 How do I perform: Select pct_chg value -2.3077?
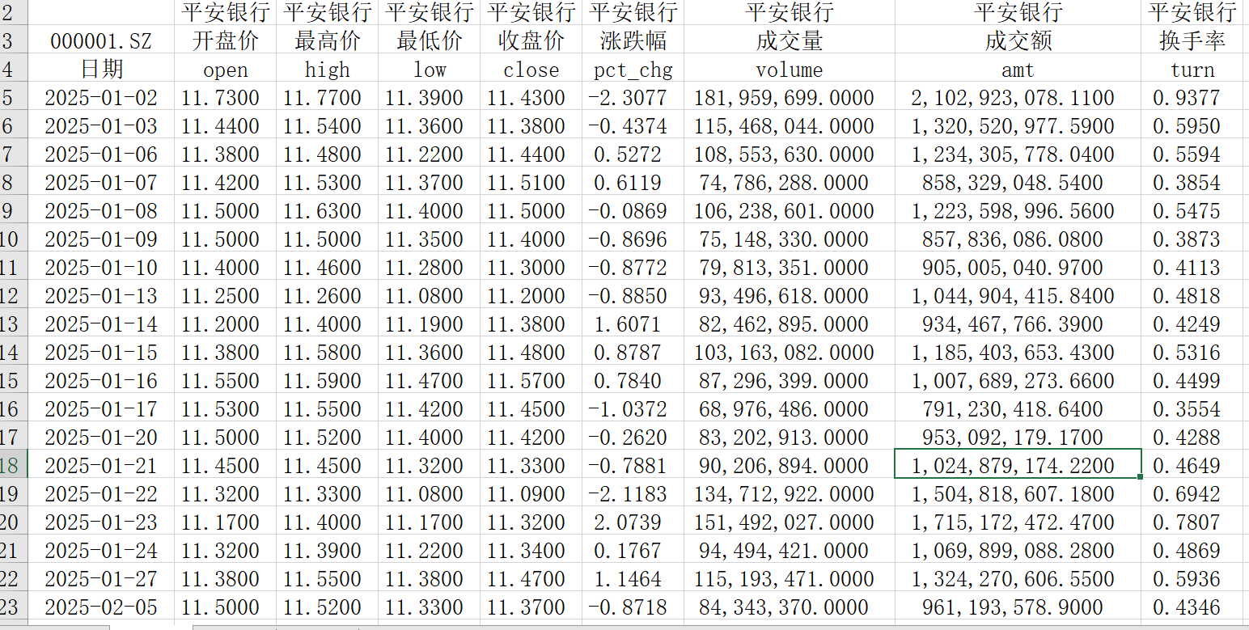point(633,98)
